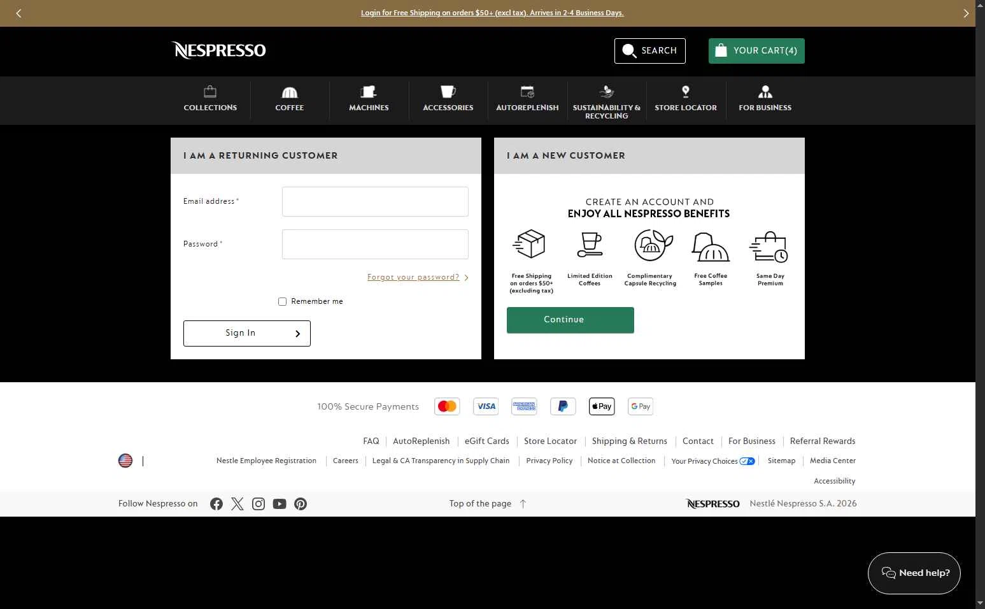
Task: Click Continue to create an account
Action: (570, 320)
